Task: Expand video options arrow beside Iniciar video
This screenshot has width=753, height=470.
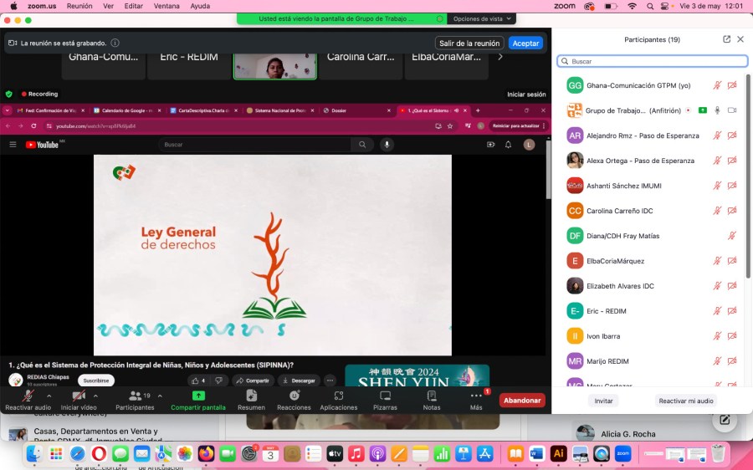Action: tap(95, 396)
